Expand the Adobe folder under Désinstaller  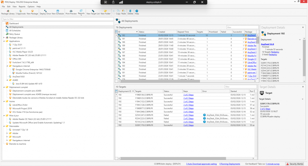click(7, 133)
